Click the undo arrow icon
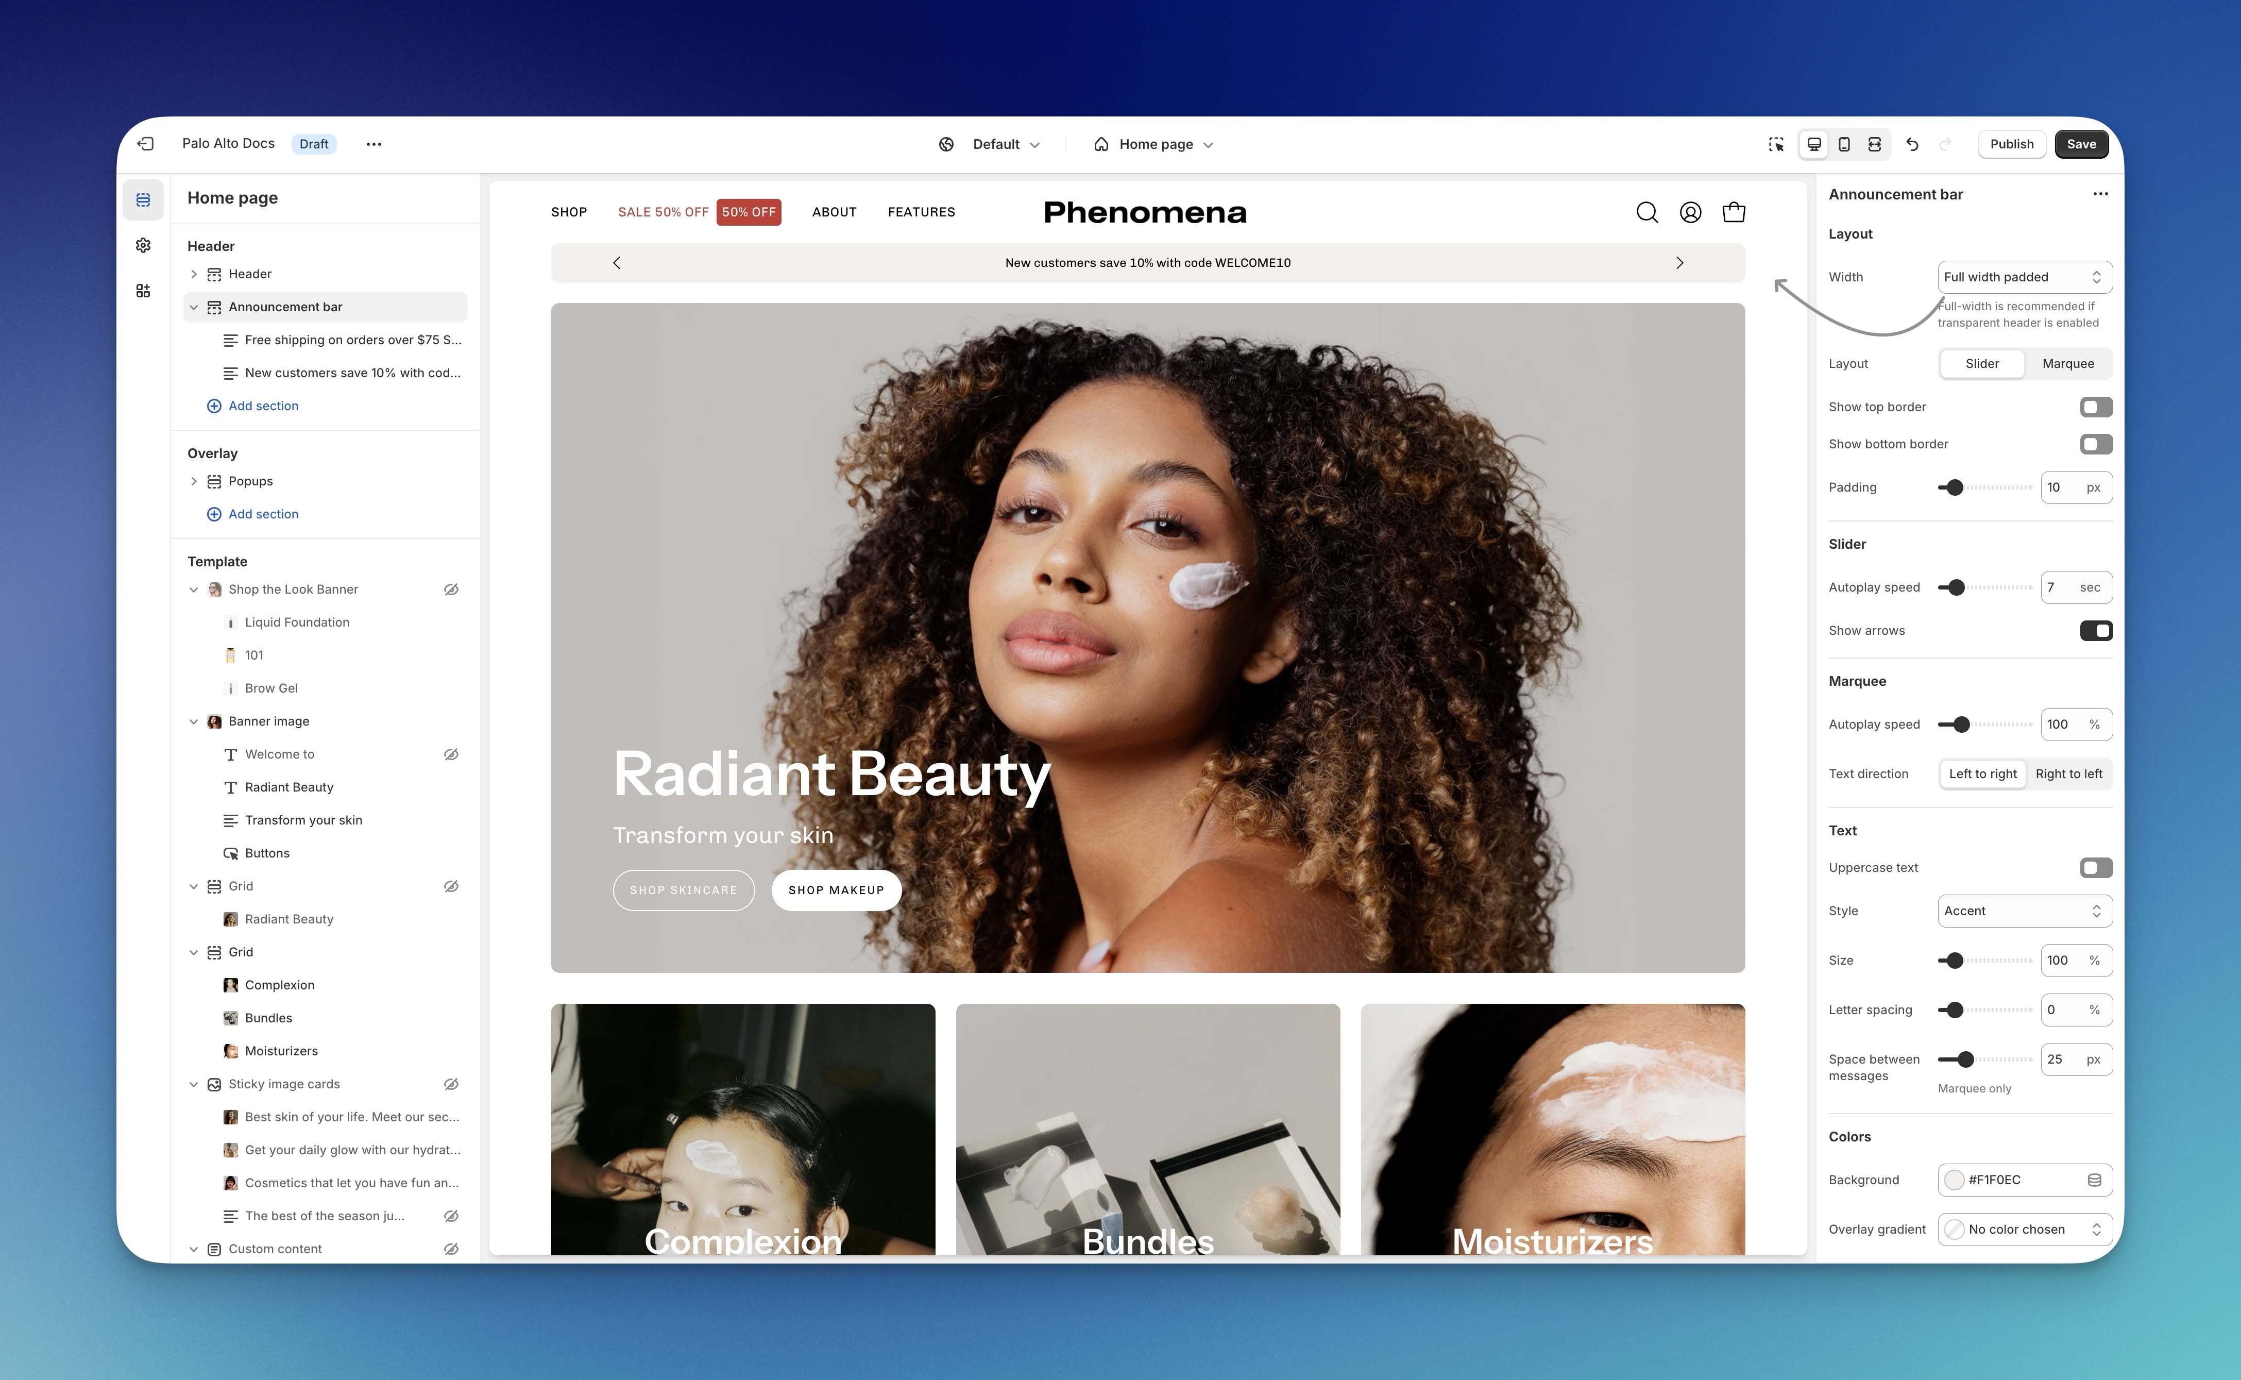 tap(1912, 144)
